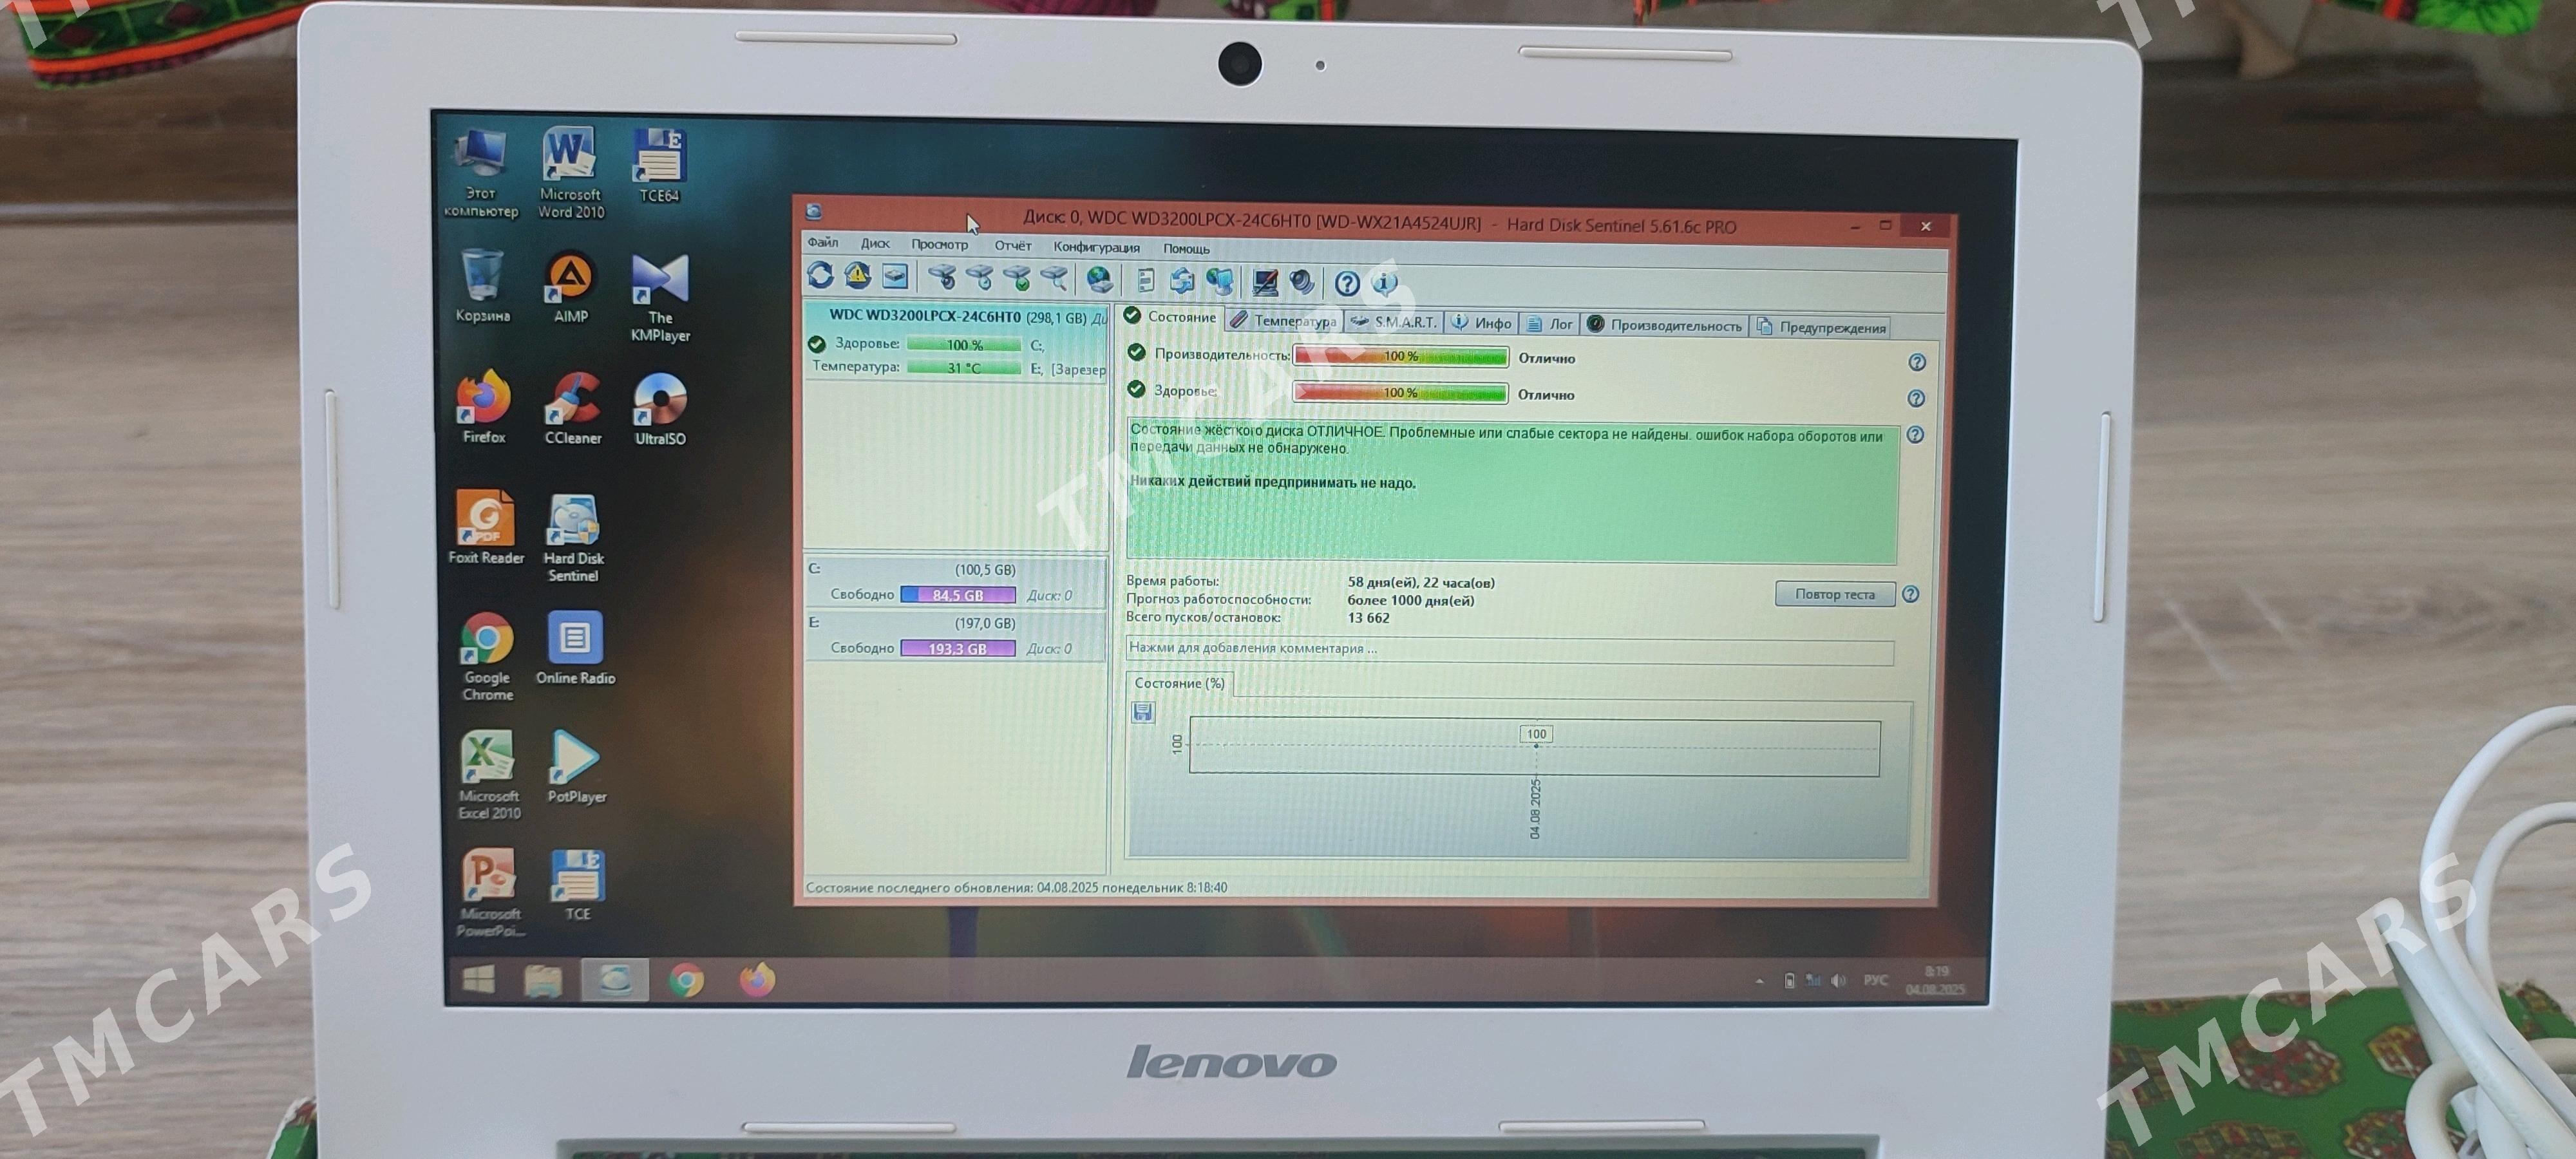
Task: Open the Диск menu
Action: coord(875,243)
